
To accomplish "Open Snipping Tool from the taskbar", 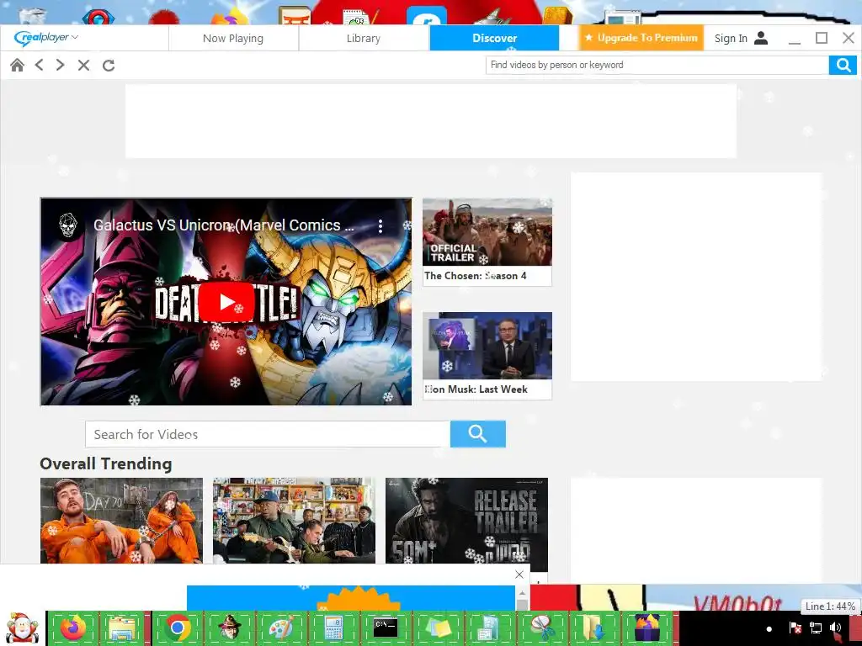I will tap(541, 627).
